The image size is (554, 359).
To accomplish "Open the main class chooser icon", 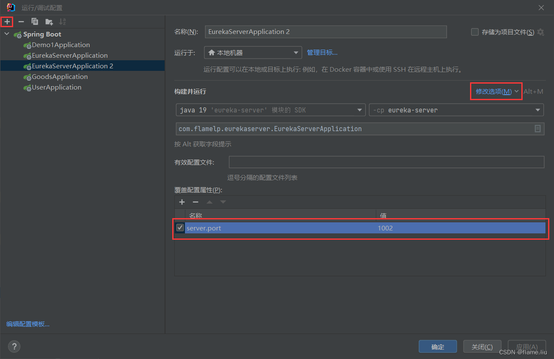I will click(538, 129).
